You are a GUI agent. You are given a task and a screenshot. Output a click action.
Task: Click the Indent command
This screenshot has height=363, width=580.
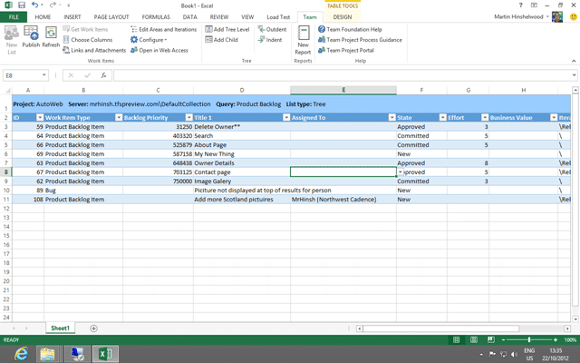270,40
